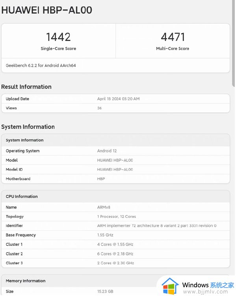Click the Model ID label

[x=14, y=170]
